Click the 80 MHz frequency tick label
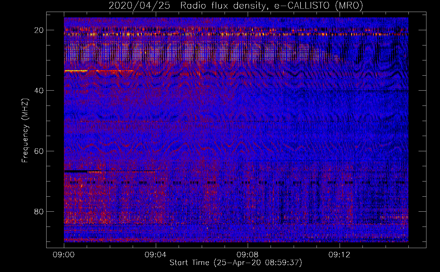The height and width of the screenshot is (272, 440). [x=39, y=211]
